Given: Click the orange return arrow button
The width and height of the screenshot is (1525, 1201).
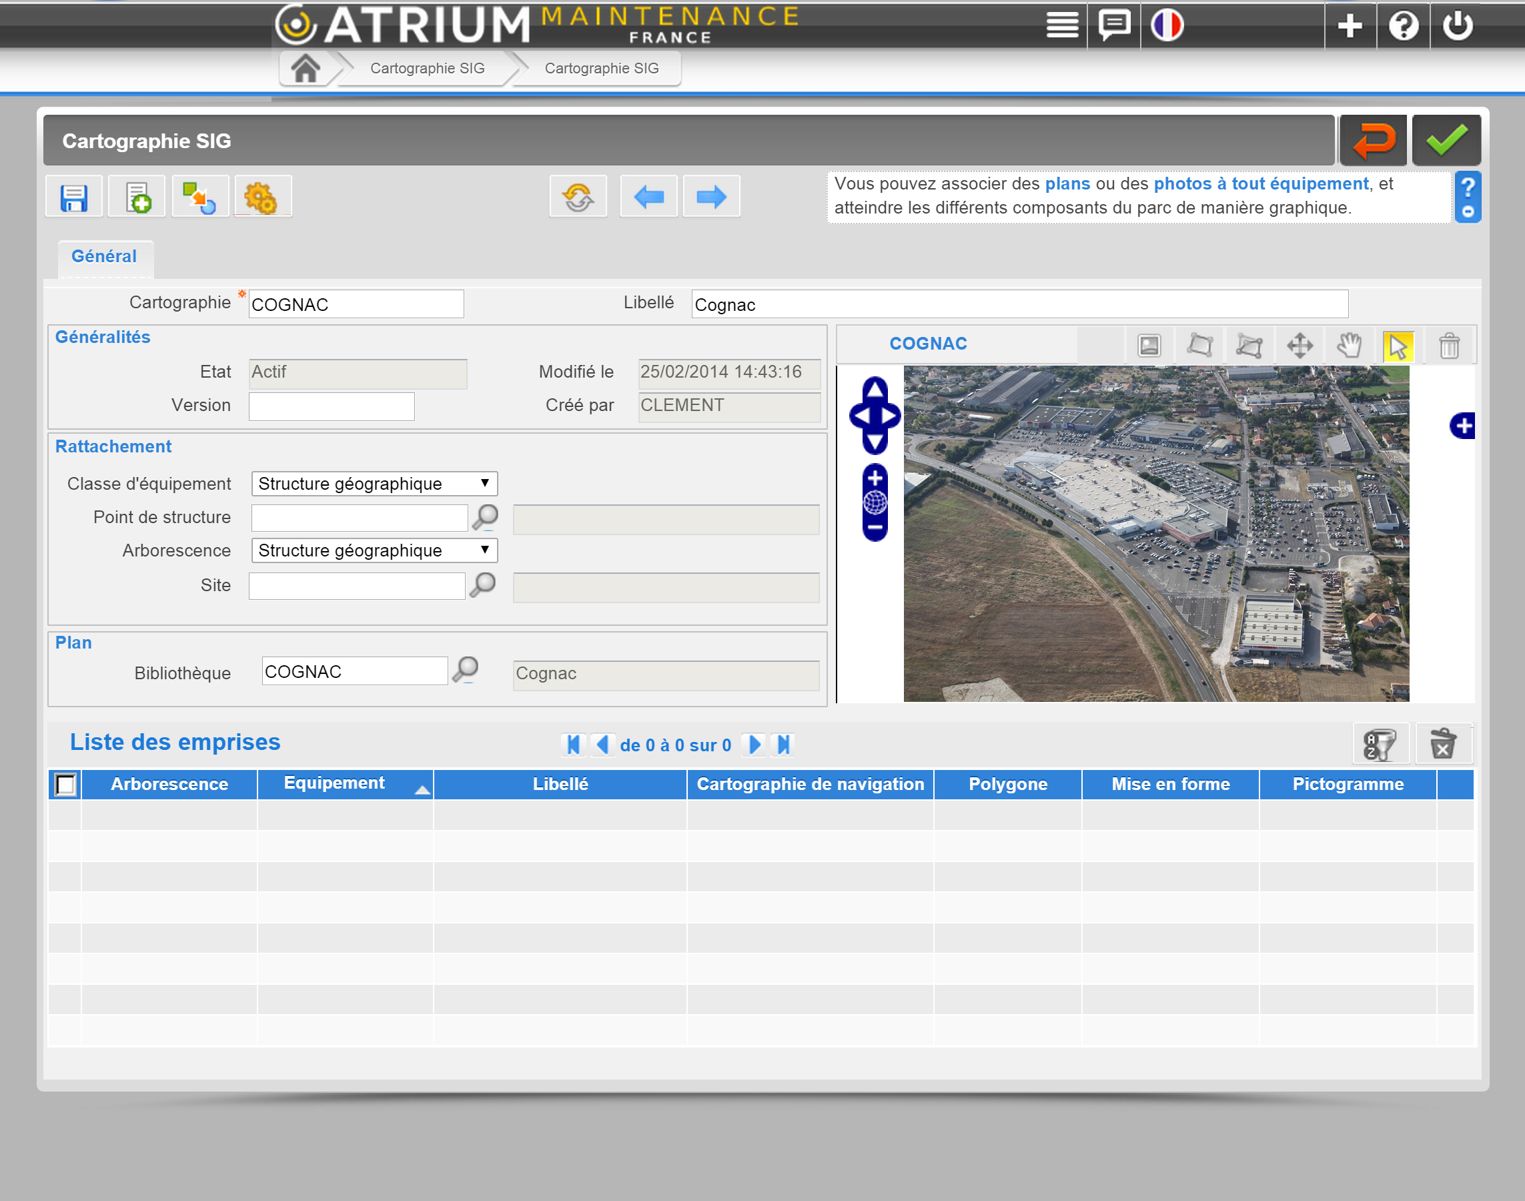Looking at the screenshot, I should coord(1373,140).
